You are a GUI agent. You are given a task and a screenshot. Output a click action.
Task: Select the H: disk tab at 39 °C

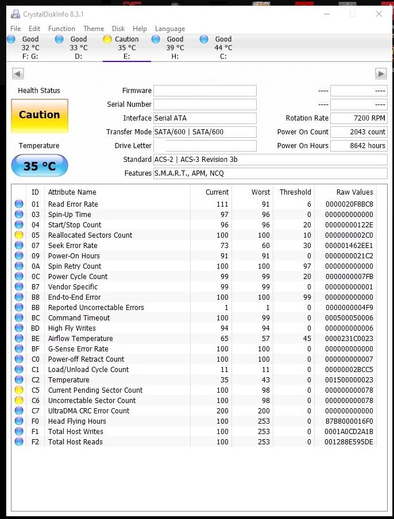pyautogui.click(x=175, y=48)
